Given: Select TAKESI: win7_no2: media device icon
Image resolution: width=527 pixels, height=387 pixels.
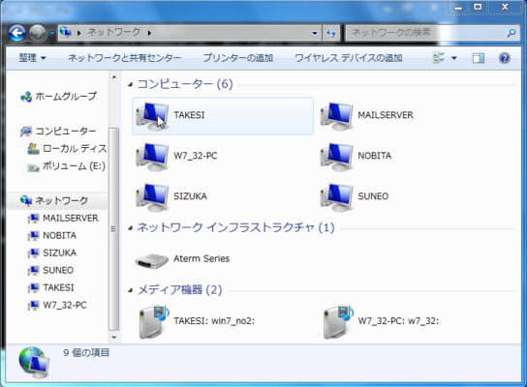Looking at the screenshot, I should tap(153, 321).
